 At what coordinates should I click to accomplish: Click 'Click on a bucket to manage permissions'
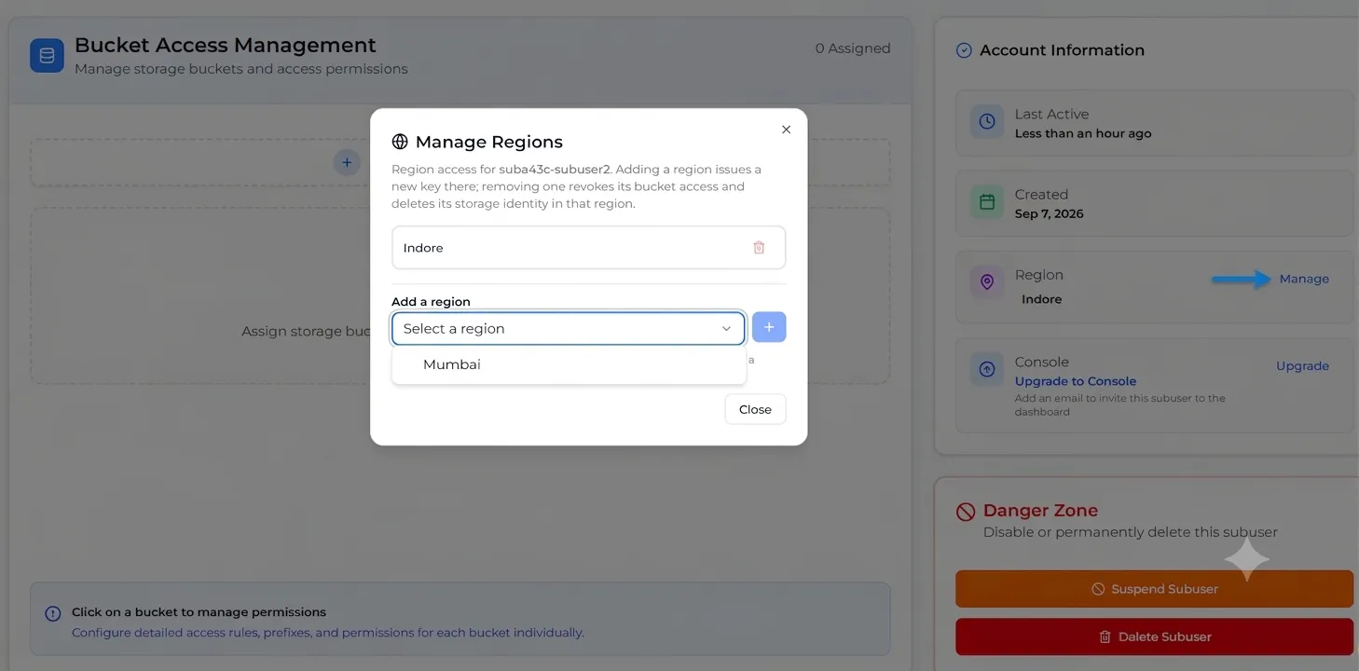(x=199, y=612)
